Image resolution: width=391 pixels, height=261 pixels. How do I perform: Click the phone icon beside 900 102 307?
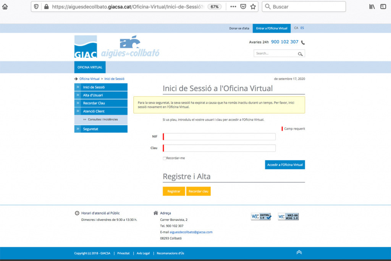pyautogui.click(x=303, y=42)
